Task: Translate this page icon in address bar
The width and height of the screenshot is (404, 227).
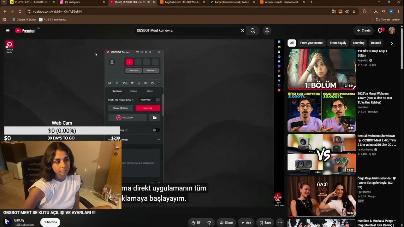Action: (334, 11)
